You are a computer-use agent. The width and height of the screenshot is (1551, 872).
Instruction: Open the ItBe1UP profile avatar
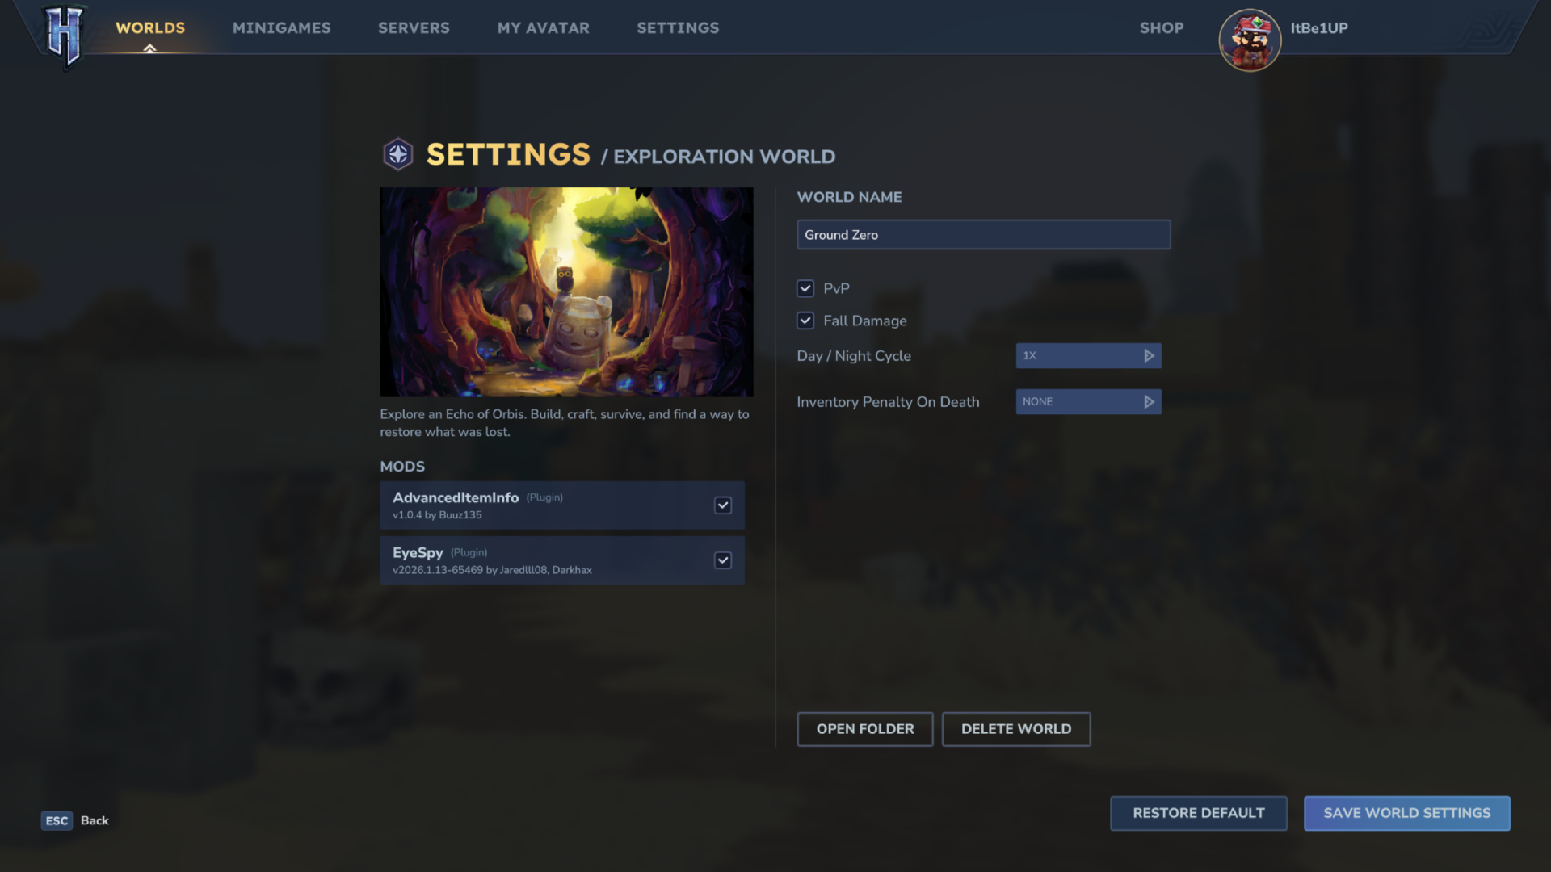1250,40
